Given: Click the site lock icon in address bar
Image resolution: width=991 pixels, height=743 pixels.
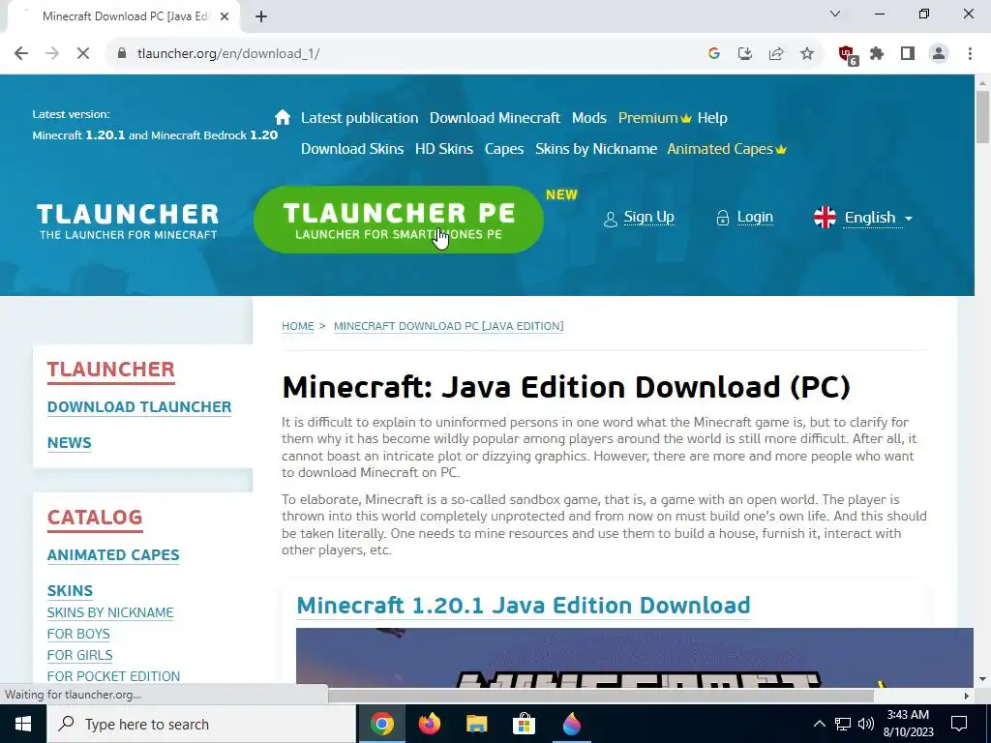Looking at the screenshot, I should click(122, 54).
